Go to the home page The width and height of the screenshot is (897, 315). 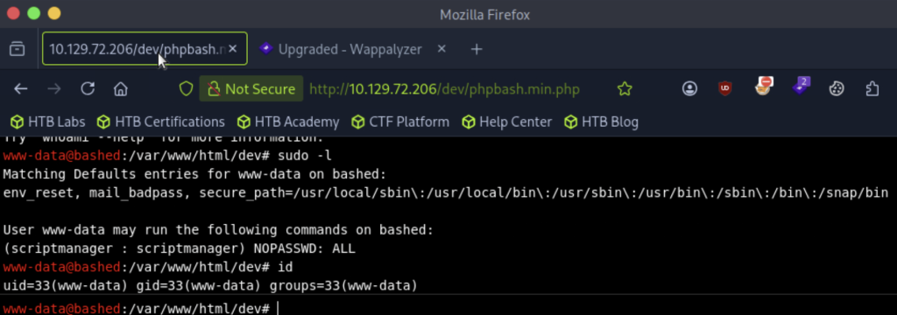pos(120,88)
